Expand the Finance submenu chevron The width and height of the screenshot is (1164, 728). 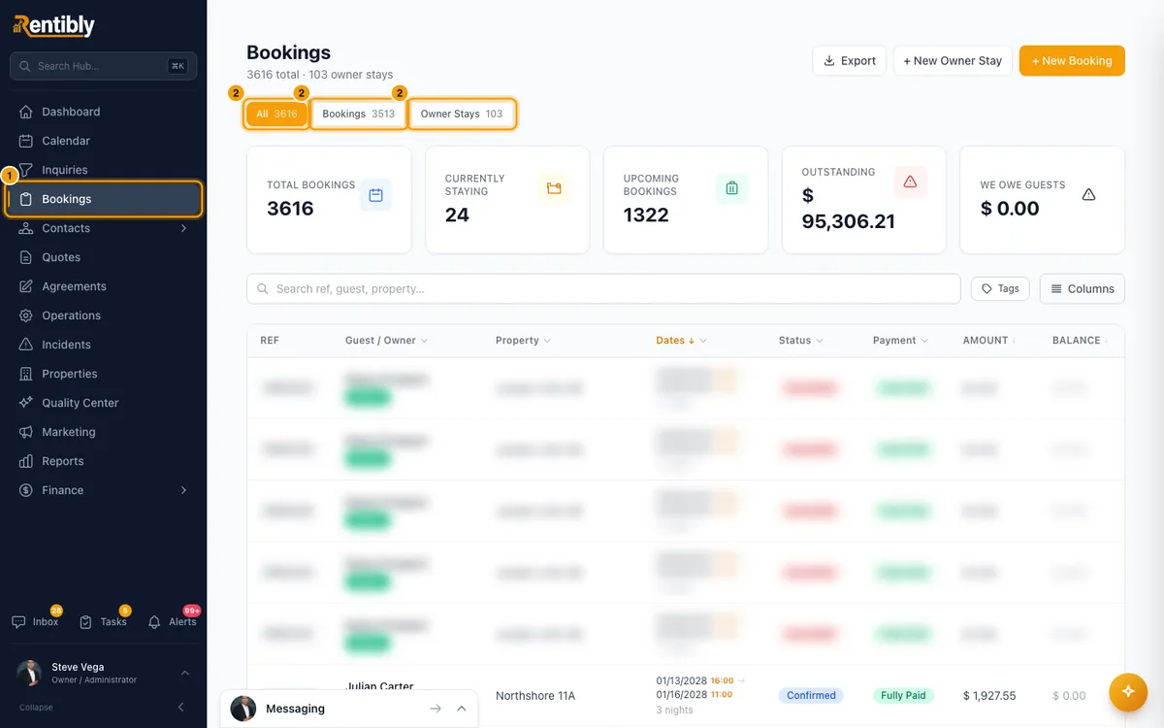183,490
